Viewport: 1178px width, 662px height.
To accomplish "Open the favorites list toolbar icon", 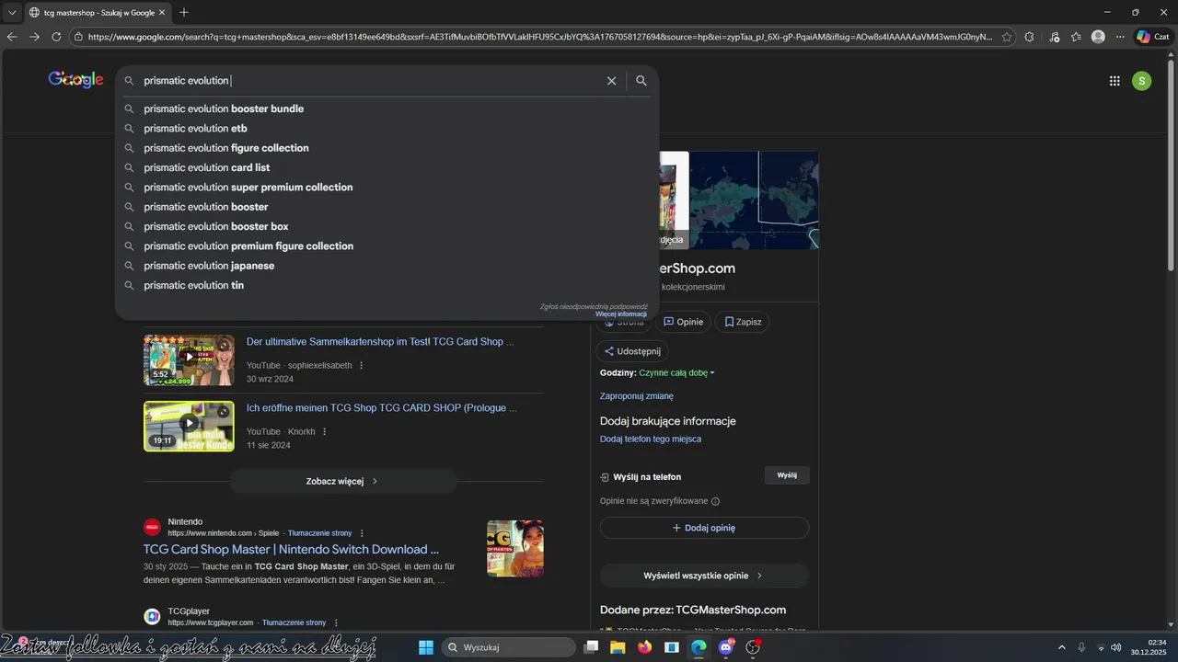I will pos(1076,37).
